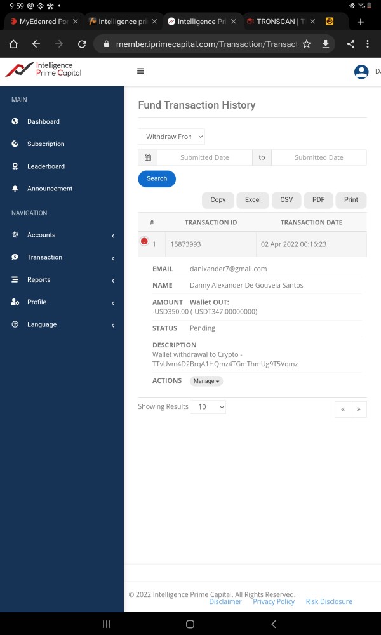Open the Manage actions dropdown
This screenshot has height=635, width=381.
click(x=206, y=381)
